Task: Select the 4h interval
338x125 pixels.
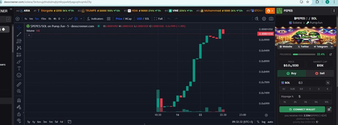Action: pyautogui.click(x=55, y=19)
